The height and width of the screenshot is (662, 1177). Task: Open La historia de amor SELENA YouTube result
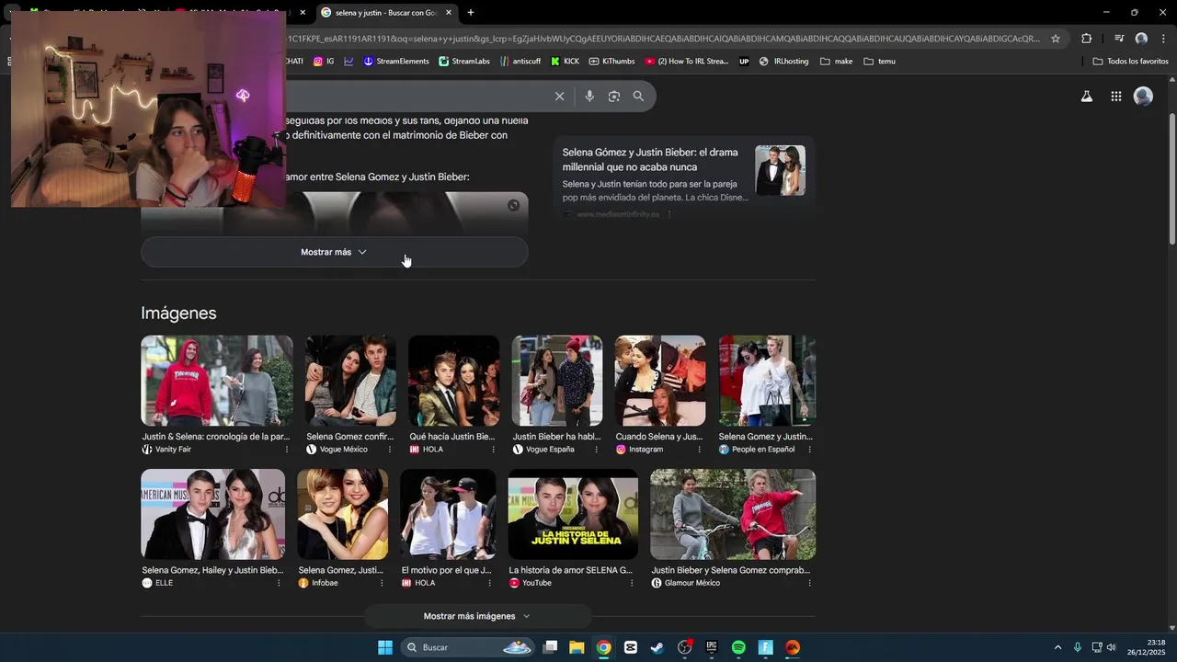pos(570,570)
